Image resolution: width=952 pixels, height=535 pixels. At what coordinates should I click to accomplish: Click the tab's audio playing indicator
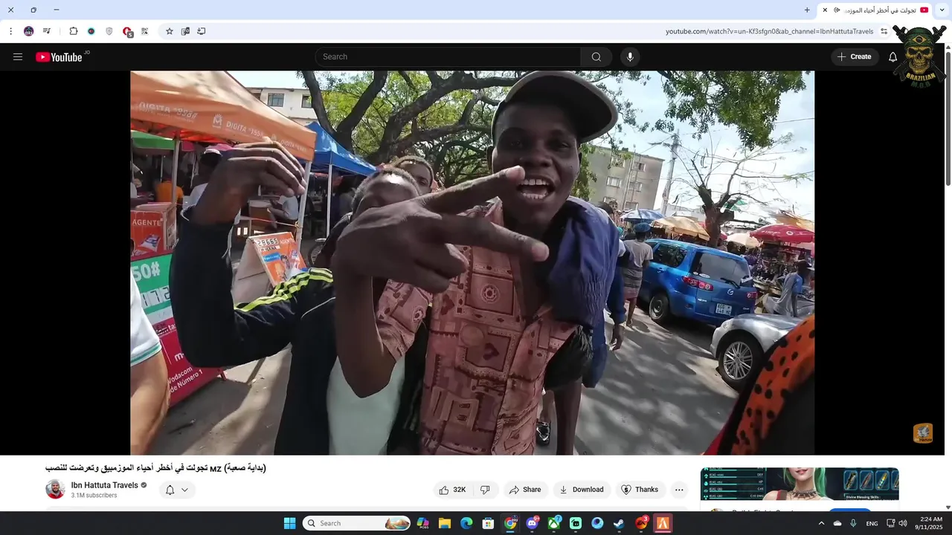point(837,10)
